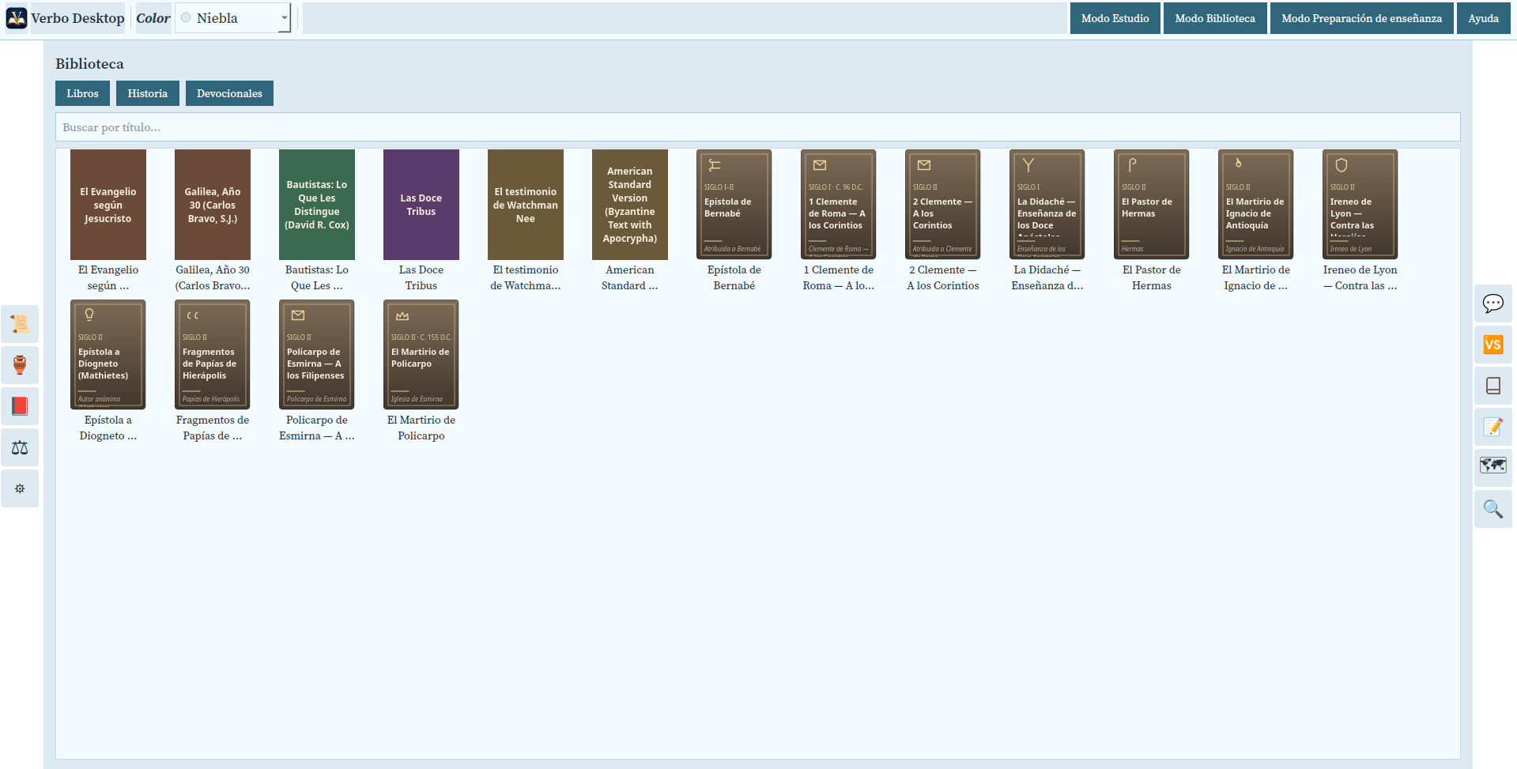This screenshot has height=769, width=1517.
Task: Open Galilea, Año 30 book cover
Action: [x=213, y=205]
